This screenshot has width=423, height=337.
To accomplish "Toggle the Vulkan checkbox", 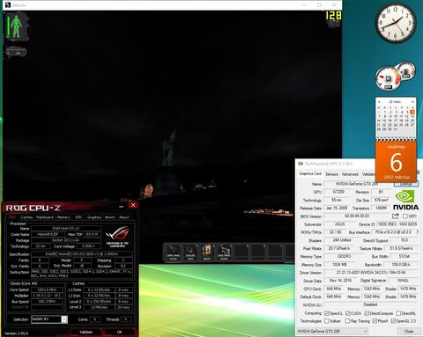I will (327, 321).
